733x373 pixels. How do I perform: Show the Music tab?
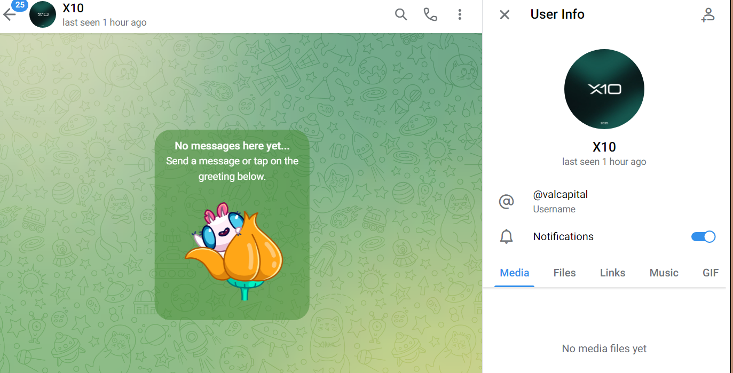coord(664,273)
